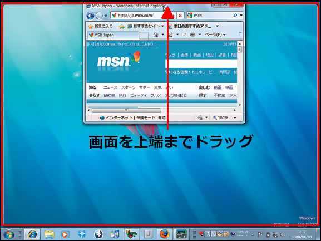
Task: Open the search provider dropdown arrow
Action: click(241, 16)
